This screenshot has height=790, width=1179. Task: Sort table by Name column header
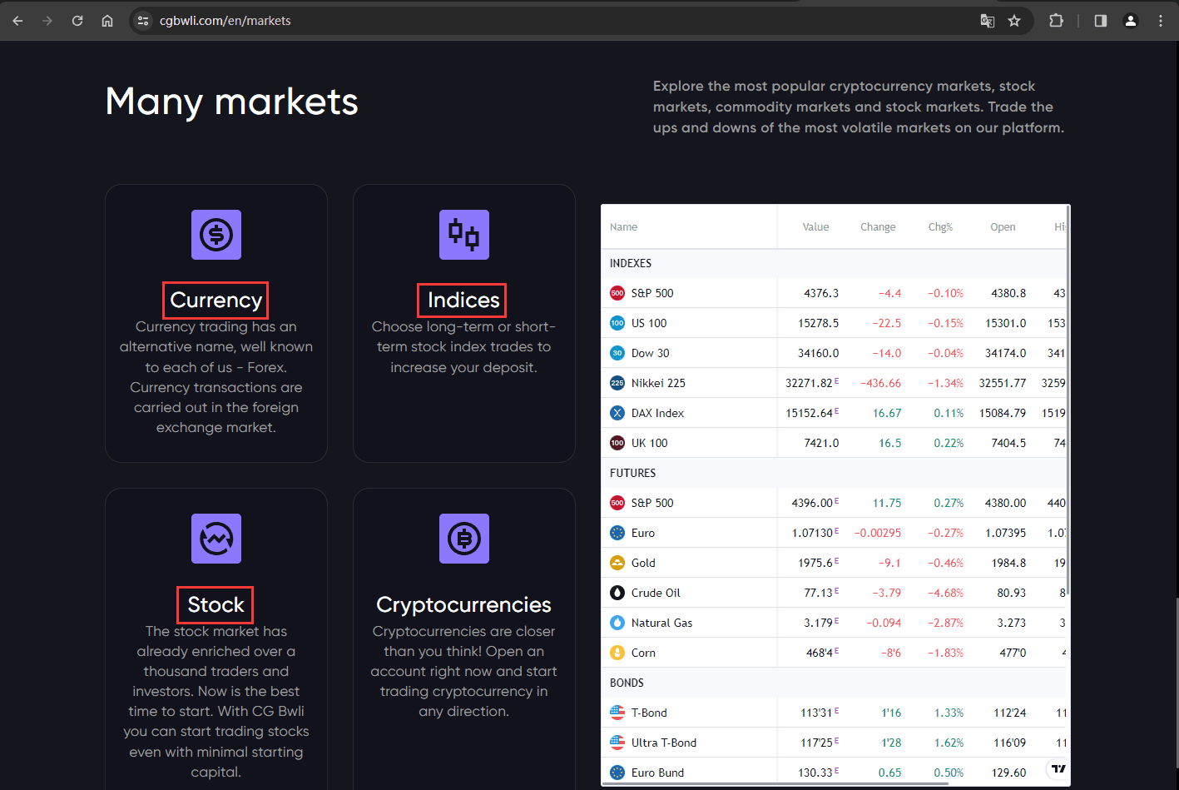pyautogui.click(x=623, y=227)
